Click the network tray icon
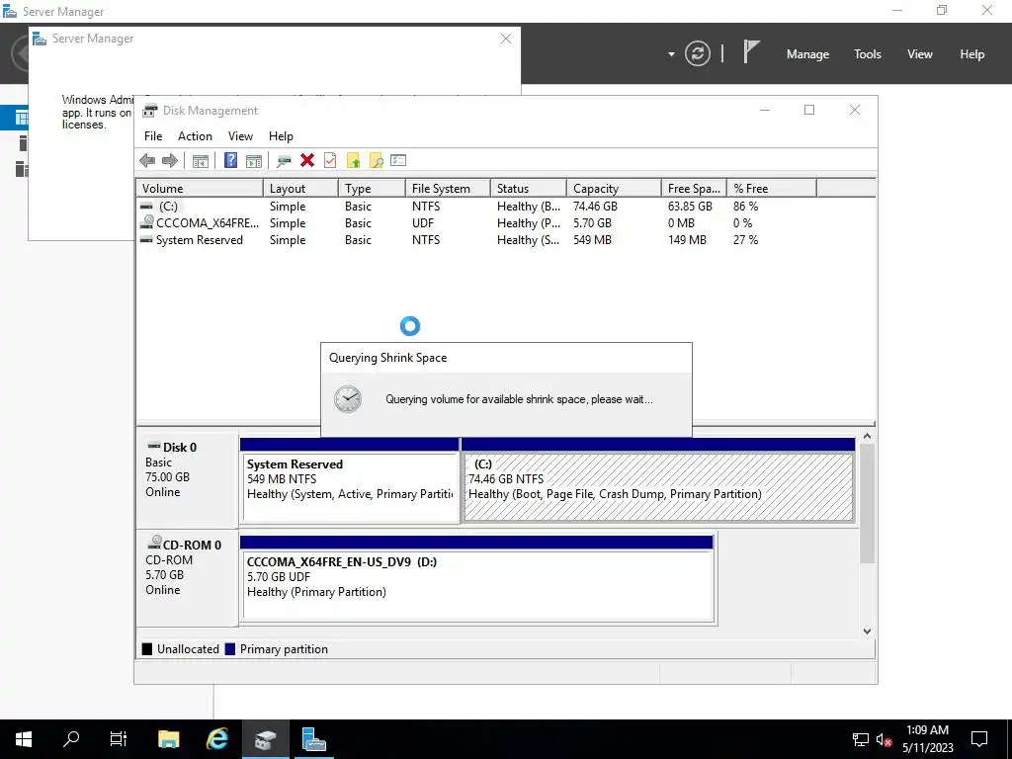Image resolution: width=1012 pixels, height=759 pixels. 861,739
